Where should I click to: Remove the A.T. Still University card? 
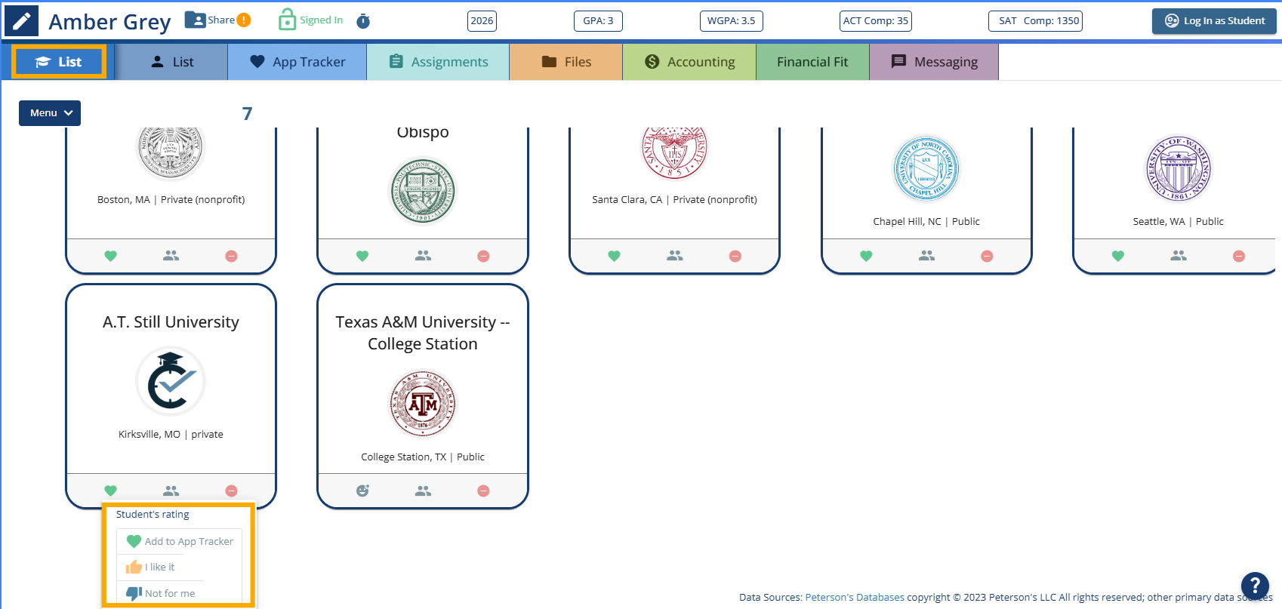coord(232,491)
